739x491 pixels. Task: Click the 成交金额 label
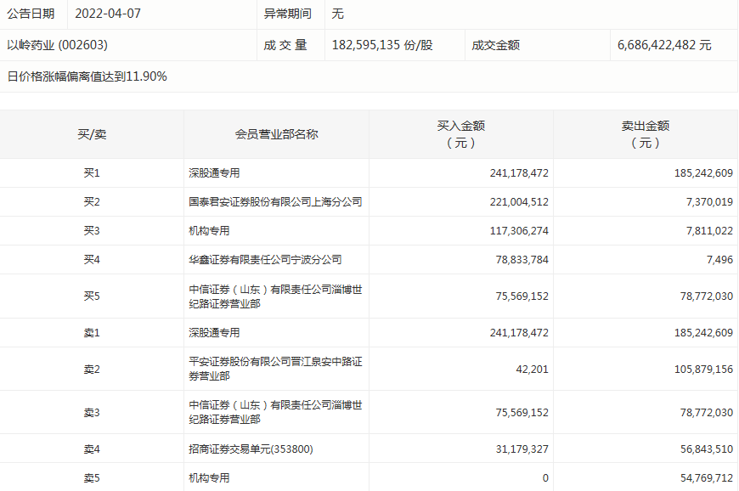tap(496, 45)
